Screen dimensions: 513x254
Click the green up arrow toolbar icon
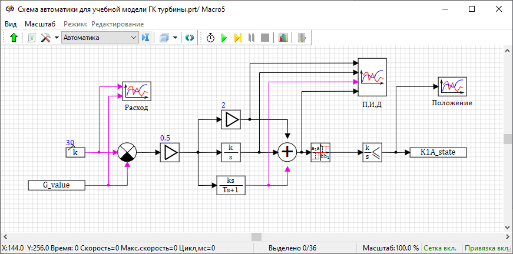click(14, 38)
